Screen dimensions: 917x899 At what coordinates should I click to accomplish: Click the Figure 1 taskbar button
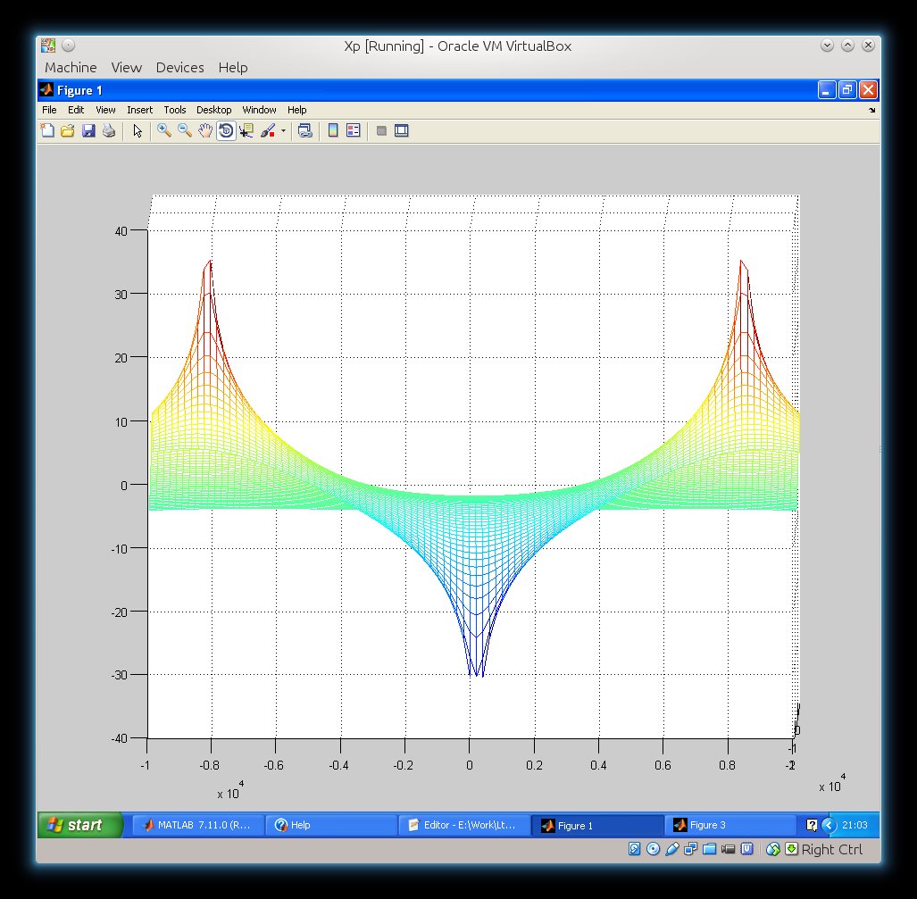(597, 825)
